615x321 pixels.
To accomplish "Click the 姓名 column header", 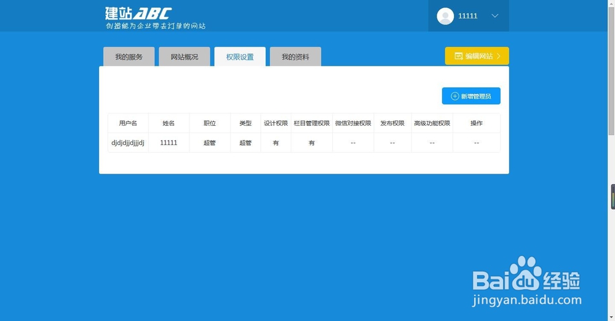I will pyautogui.click(x=169, y=123).
